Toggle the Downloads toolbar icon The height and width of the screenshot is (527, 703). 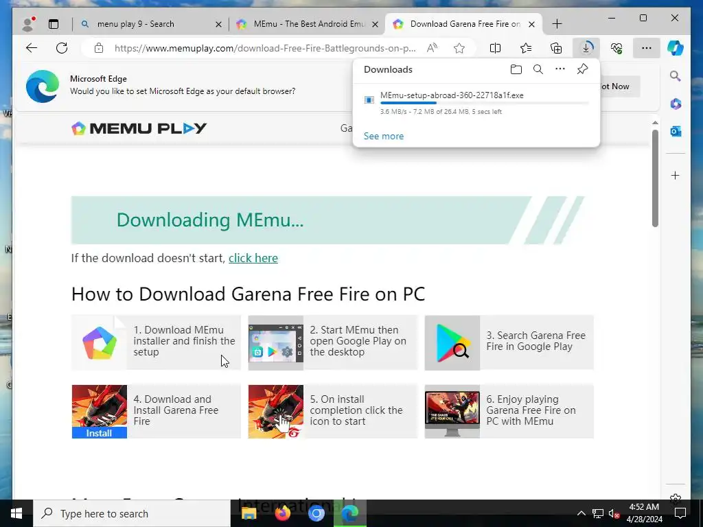tap(586, 49)
